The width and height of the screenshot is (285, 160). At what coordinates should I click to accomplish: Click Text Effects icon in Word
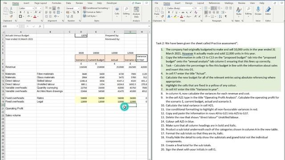(x=169, y=16)
